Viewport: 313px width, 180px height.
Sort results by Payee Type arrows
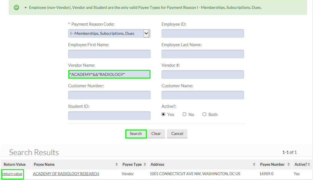point(145,164)
